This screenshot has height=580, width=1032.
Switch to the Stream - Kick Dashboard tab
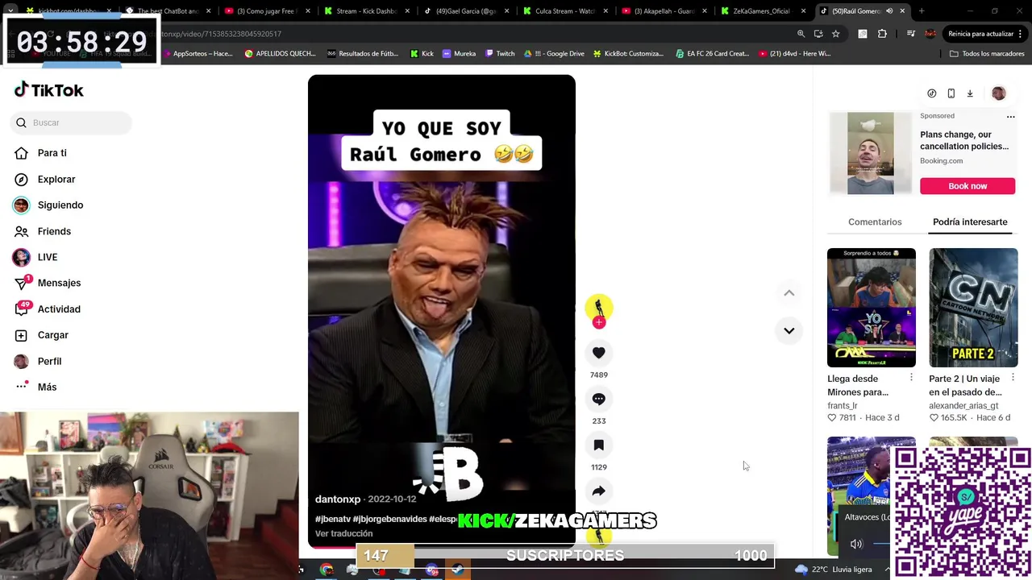367,11
